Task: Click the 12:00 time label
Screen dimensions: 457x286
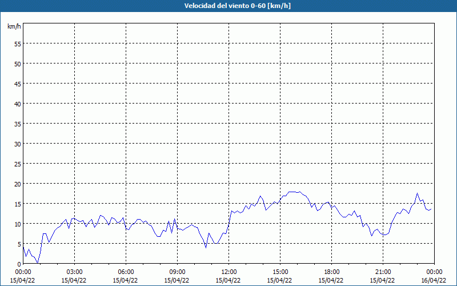Action: pos(229,272)
